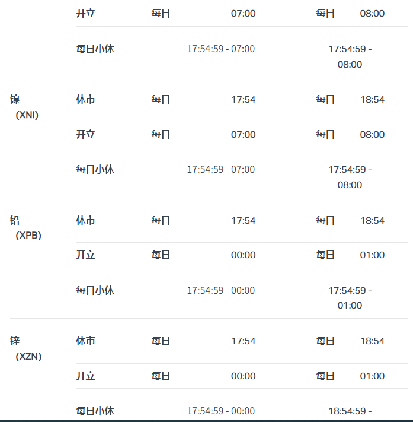Click the 18:54 休市 time for 镍 (XNI)
The image size is (413, 422).
click(x=372, y=100)
